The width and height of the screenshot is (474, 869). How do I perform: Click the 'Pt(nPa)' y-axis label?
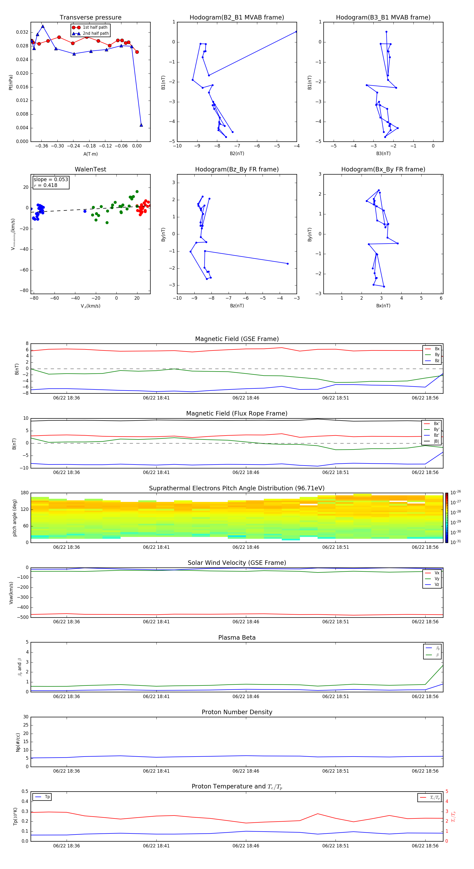pyautogui.click(x=11, y=82)
